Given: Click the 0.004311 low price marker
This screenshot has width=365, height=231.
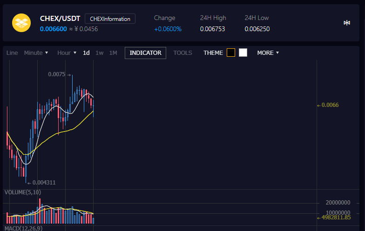Looking at the screenshot, I should point(43,183).
